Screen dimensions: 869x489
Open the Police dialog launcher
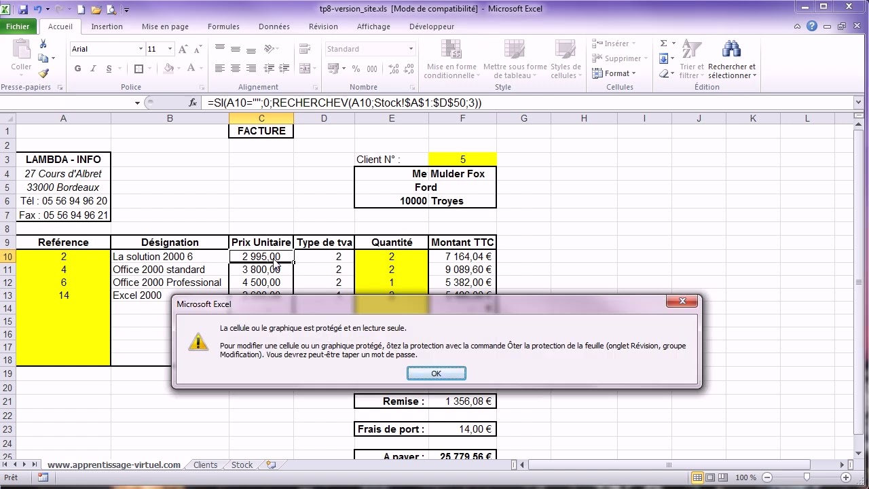[x=202, y=88]
